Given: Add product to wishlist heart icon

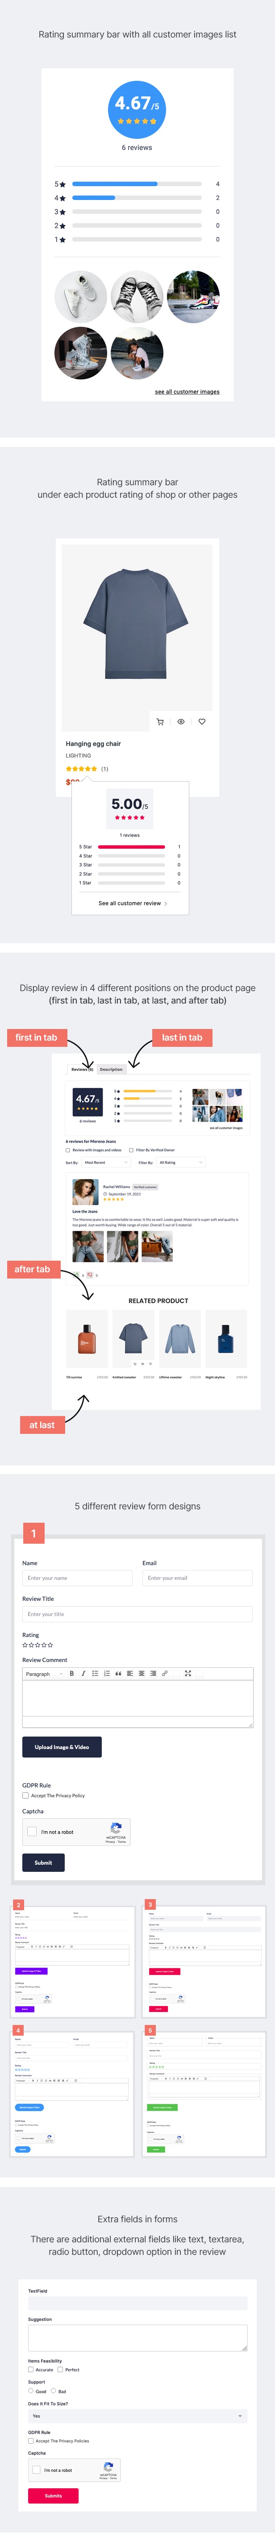Looking at the screenshot, I should (202, 722).
